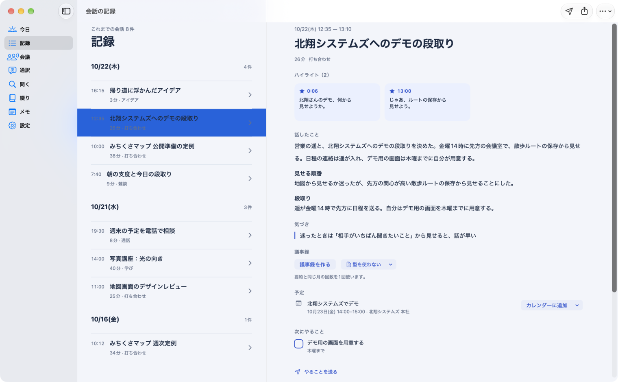
Task: Open 朝の支度と今日の段取り record
Action: 172,179
